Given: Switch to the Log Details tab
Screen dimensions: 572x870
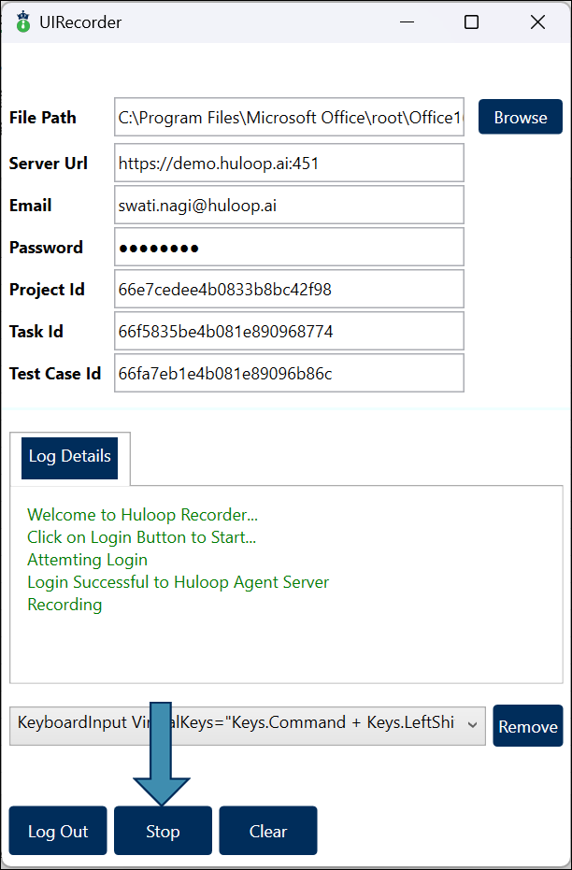Looking at the screenshot, I should coord(70,457).
